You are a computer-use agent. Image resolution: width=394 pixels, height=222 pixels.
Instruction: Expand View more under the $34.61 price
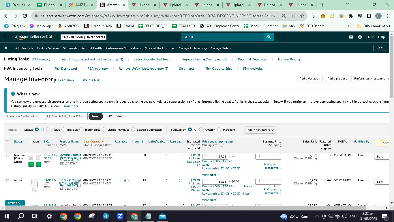[x=211, y=200]
